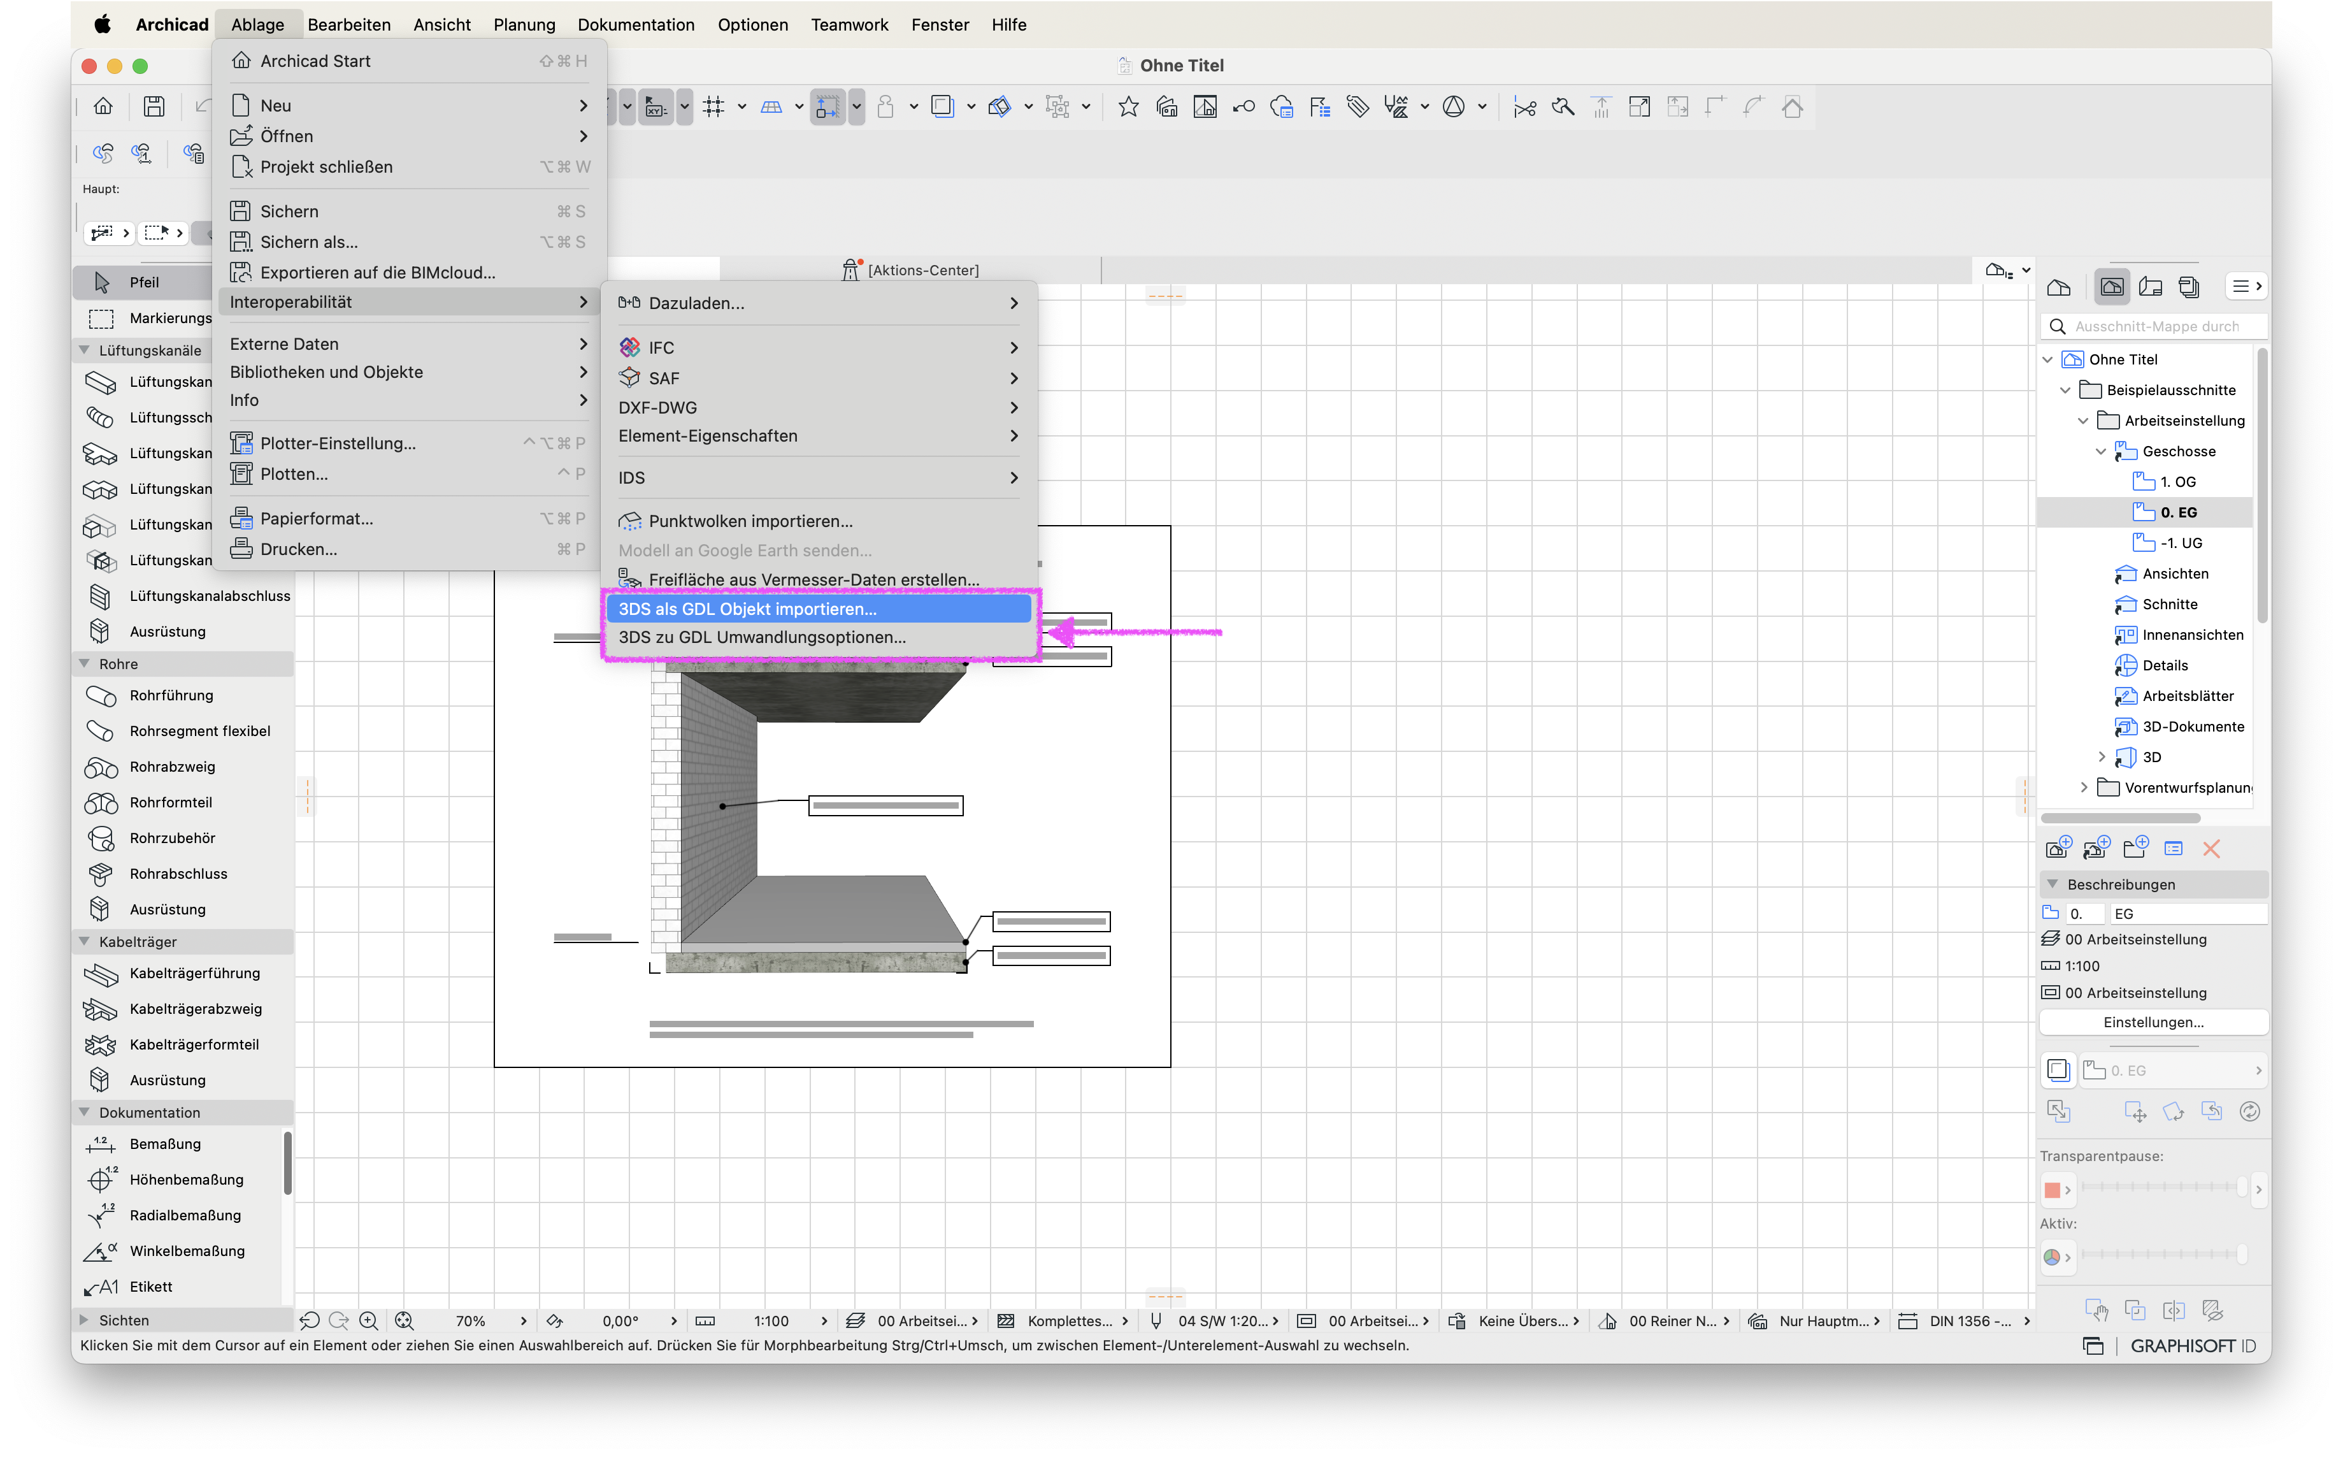Choose 3DS als GDL Objekt importieren
Screen dimensions: 2343x1458
pos(819,609)
